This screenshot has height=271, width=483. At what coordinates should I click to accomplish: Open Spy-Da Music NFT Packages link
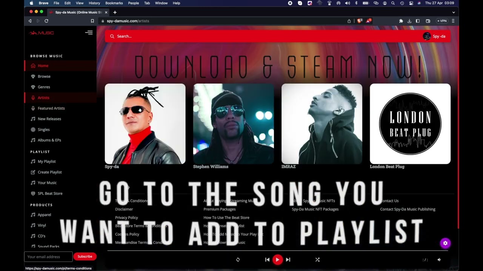coord(315,209)
